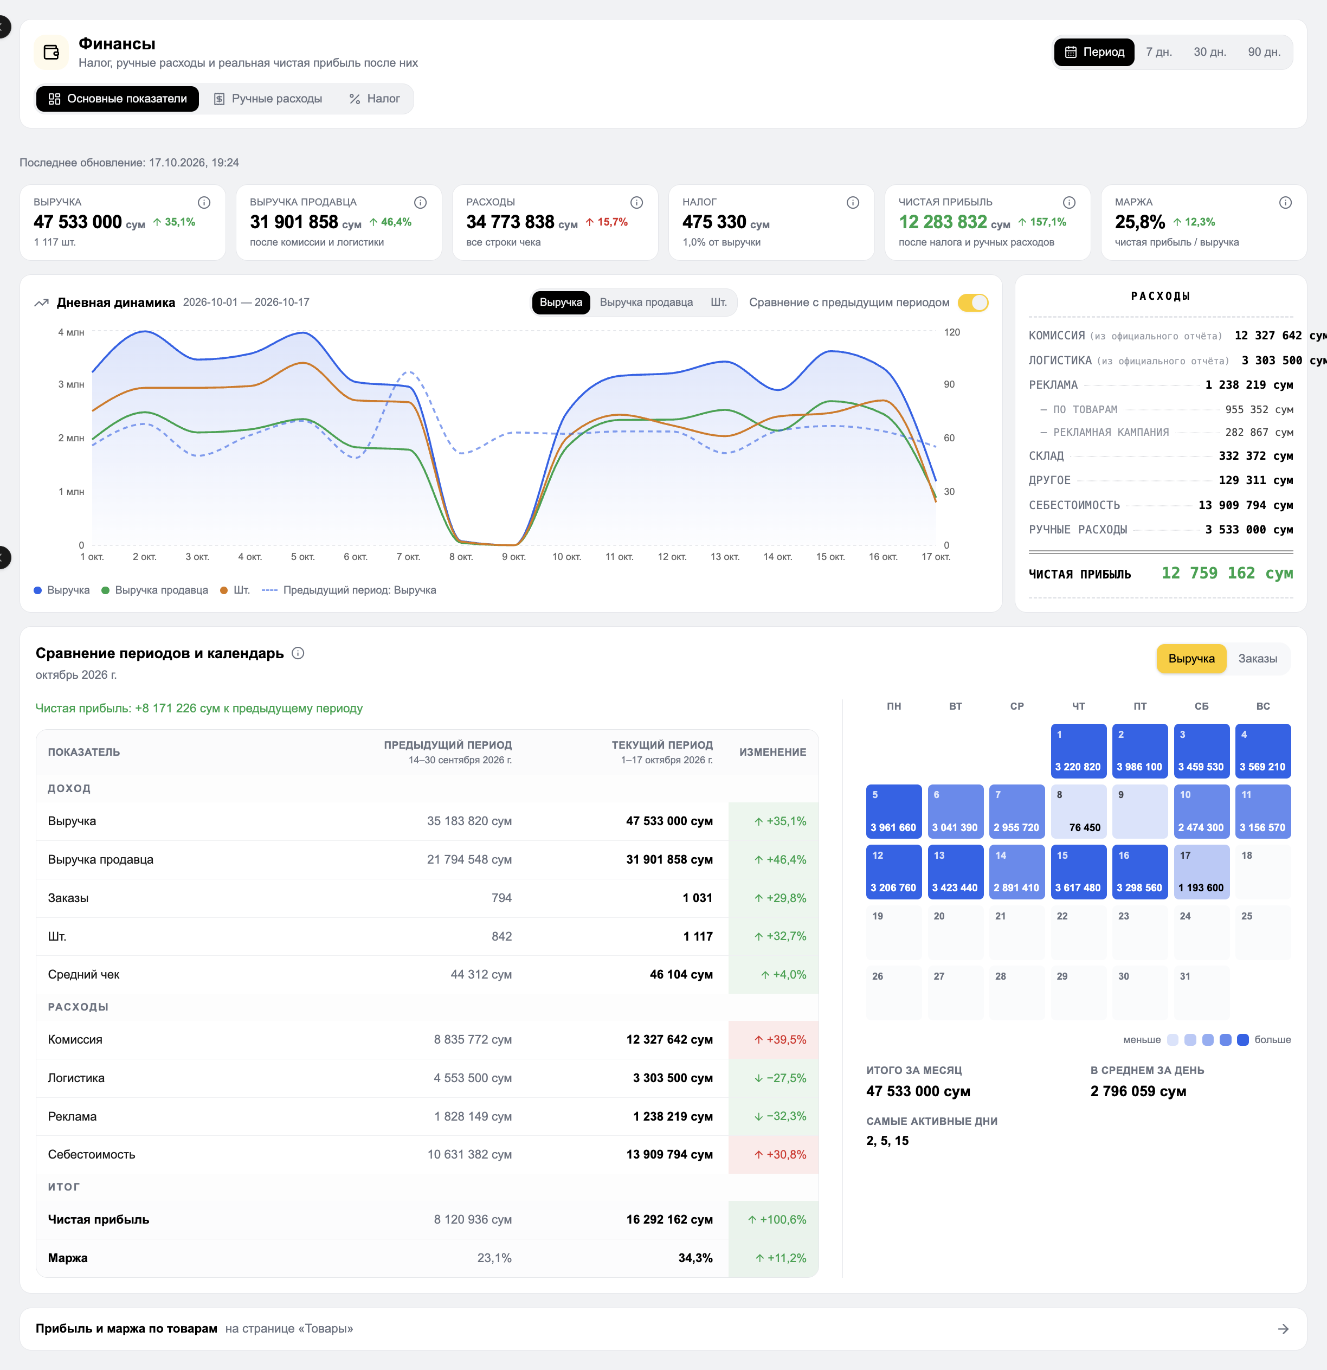The height and width of the screenshot is (1370, 1327).
Task: Open the Период date picker
Action: pyautogui.click(x=1093, y=53)
